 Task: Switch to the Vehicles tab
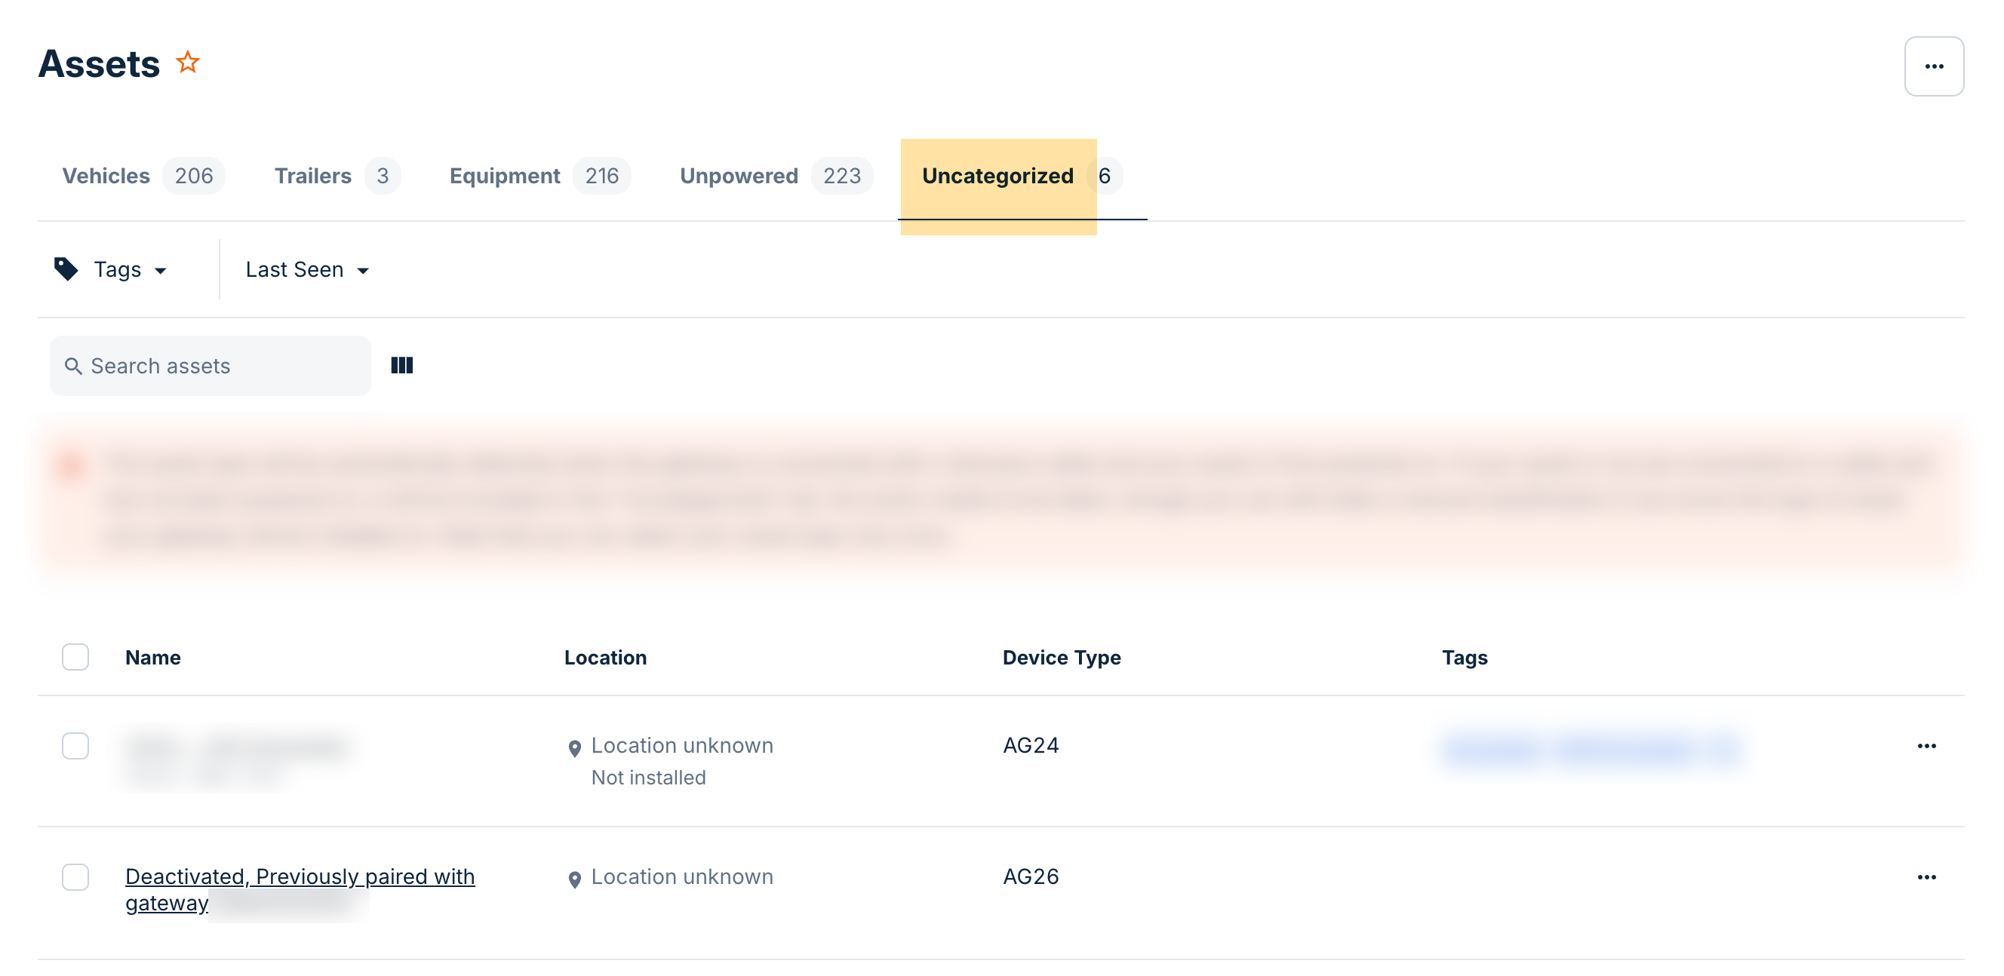106,176
